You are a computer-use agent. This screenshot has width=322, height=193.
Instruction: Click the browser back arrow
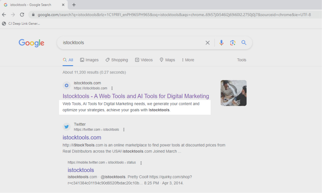tap(4, 15)
